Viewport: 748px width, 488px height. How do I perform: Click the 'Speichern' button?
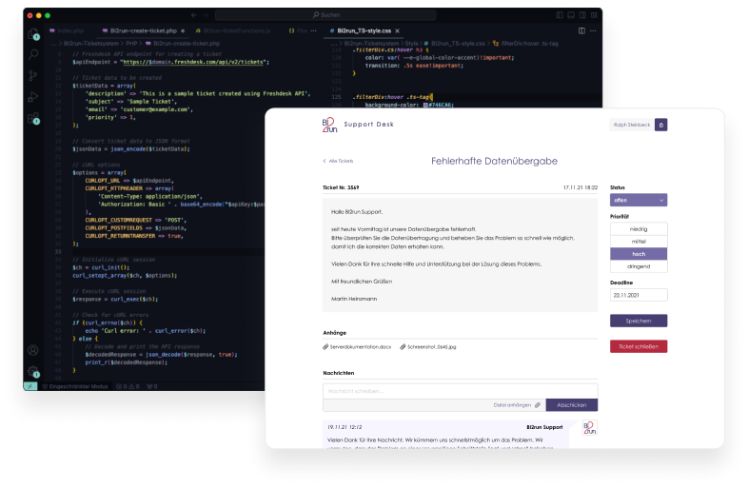pyautogui.click(x=639, y=322)
